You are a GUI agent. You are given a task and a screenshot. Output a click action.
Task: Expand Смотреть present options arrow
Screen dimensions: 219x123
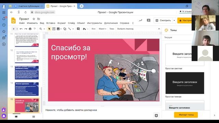pos(174,20)
